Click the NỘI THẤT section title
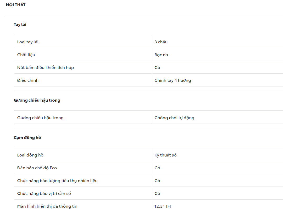This screenshot has width=283, height=209. pyautogui.click(x=16, y=5)
